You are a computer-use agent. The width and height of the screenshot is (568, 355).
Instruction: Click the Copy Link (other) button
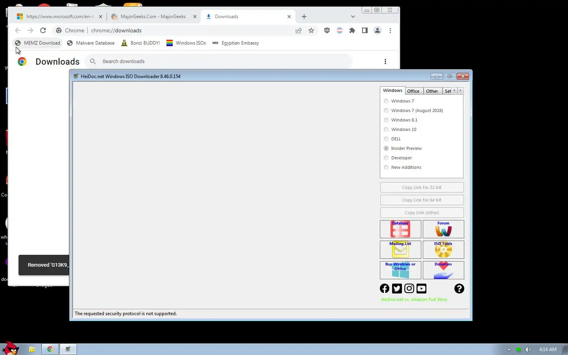coord(422,213)
